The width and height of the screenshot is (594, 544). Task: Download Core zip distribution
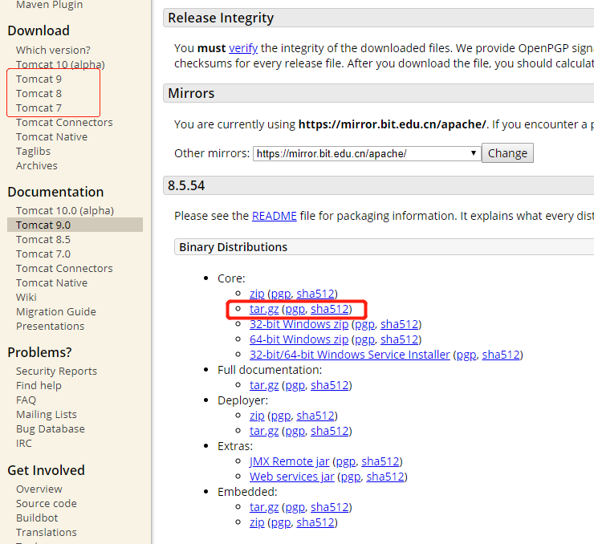(x=257, y=294)
